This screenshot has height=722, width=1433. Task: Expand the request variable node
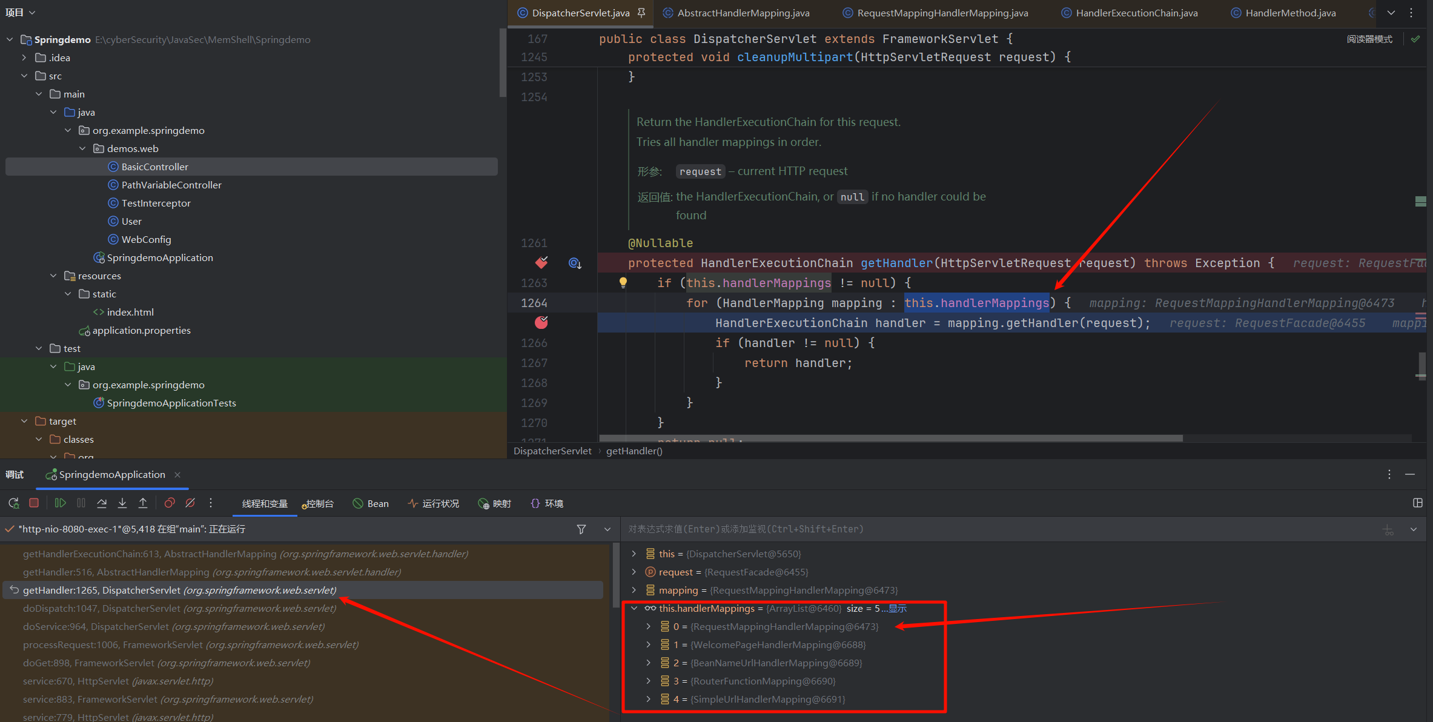tap(634, 572)
